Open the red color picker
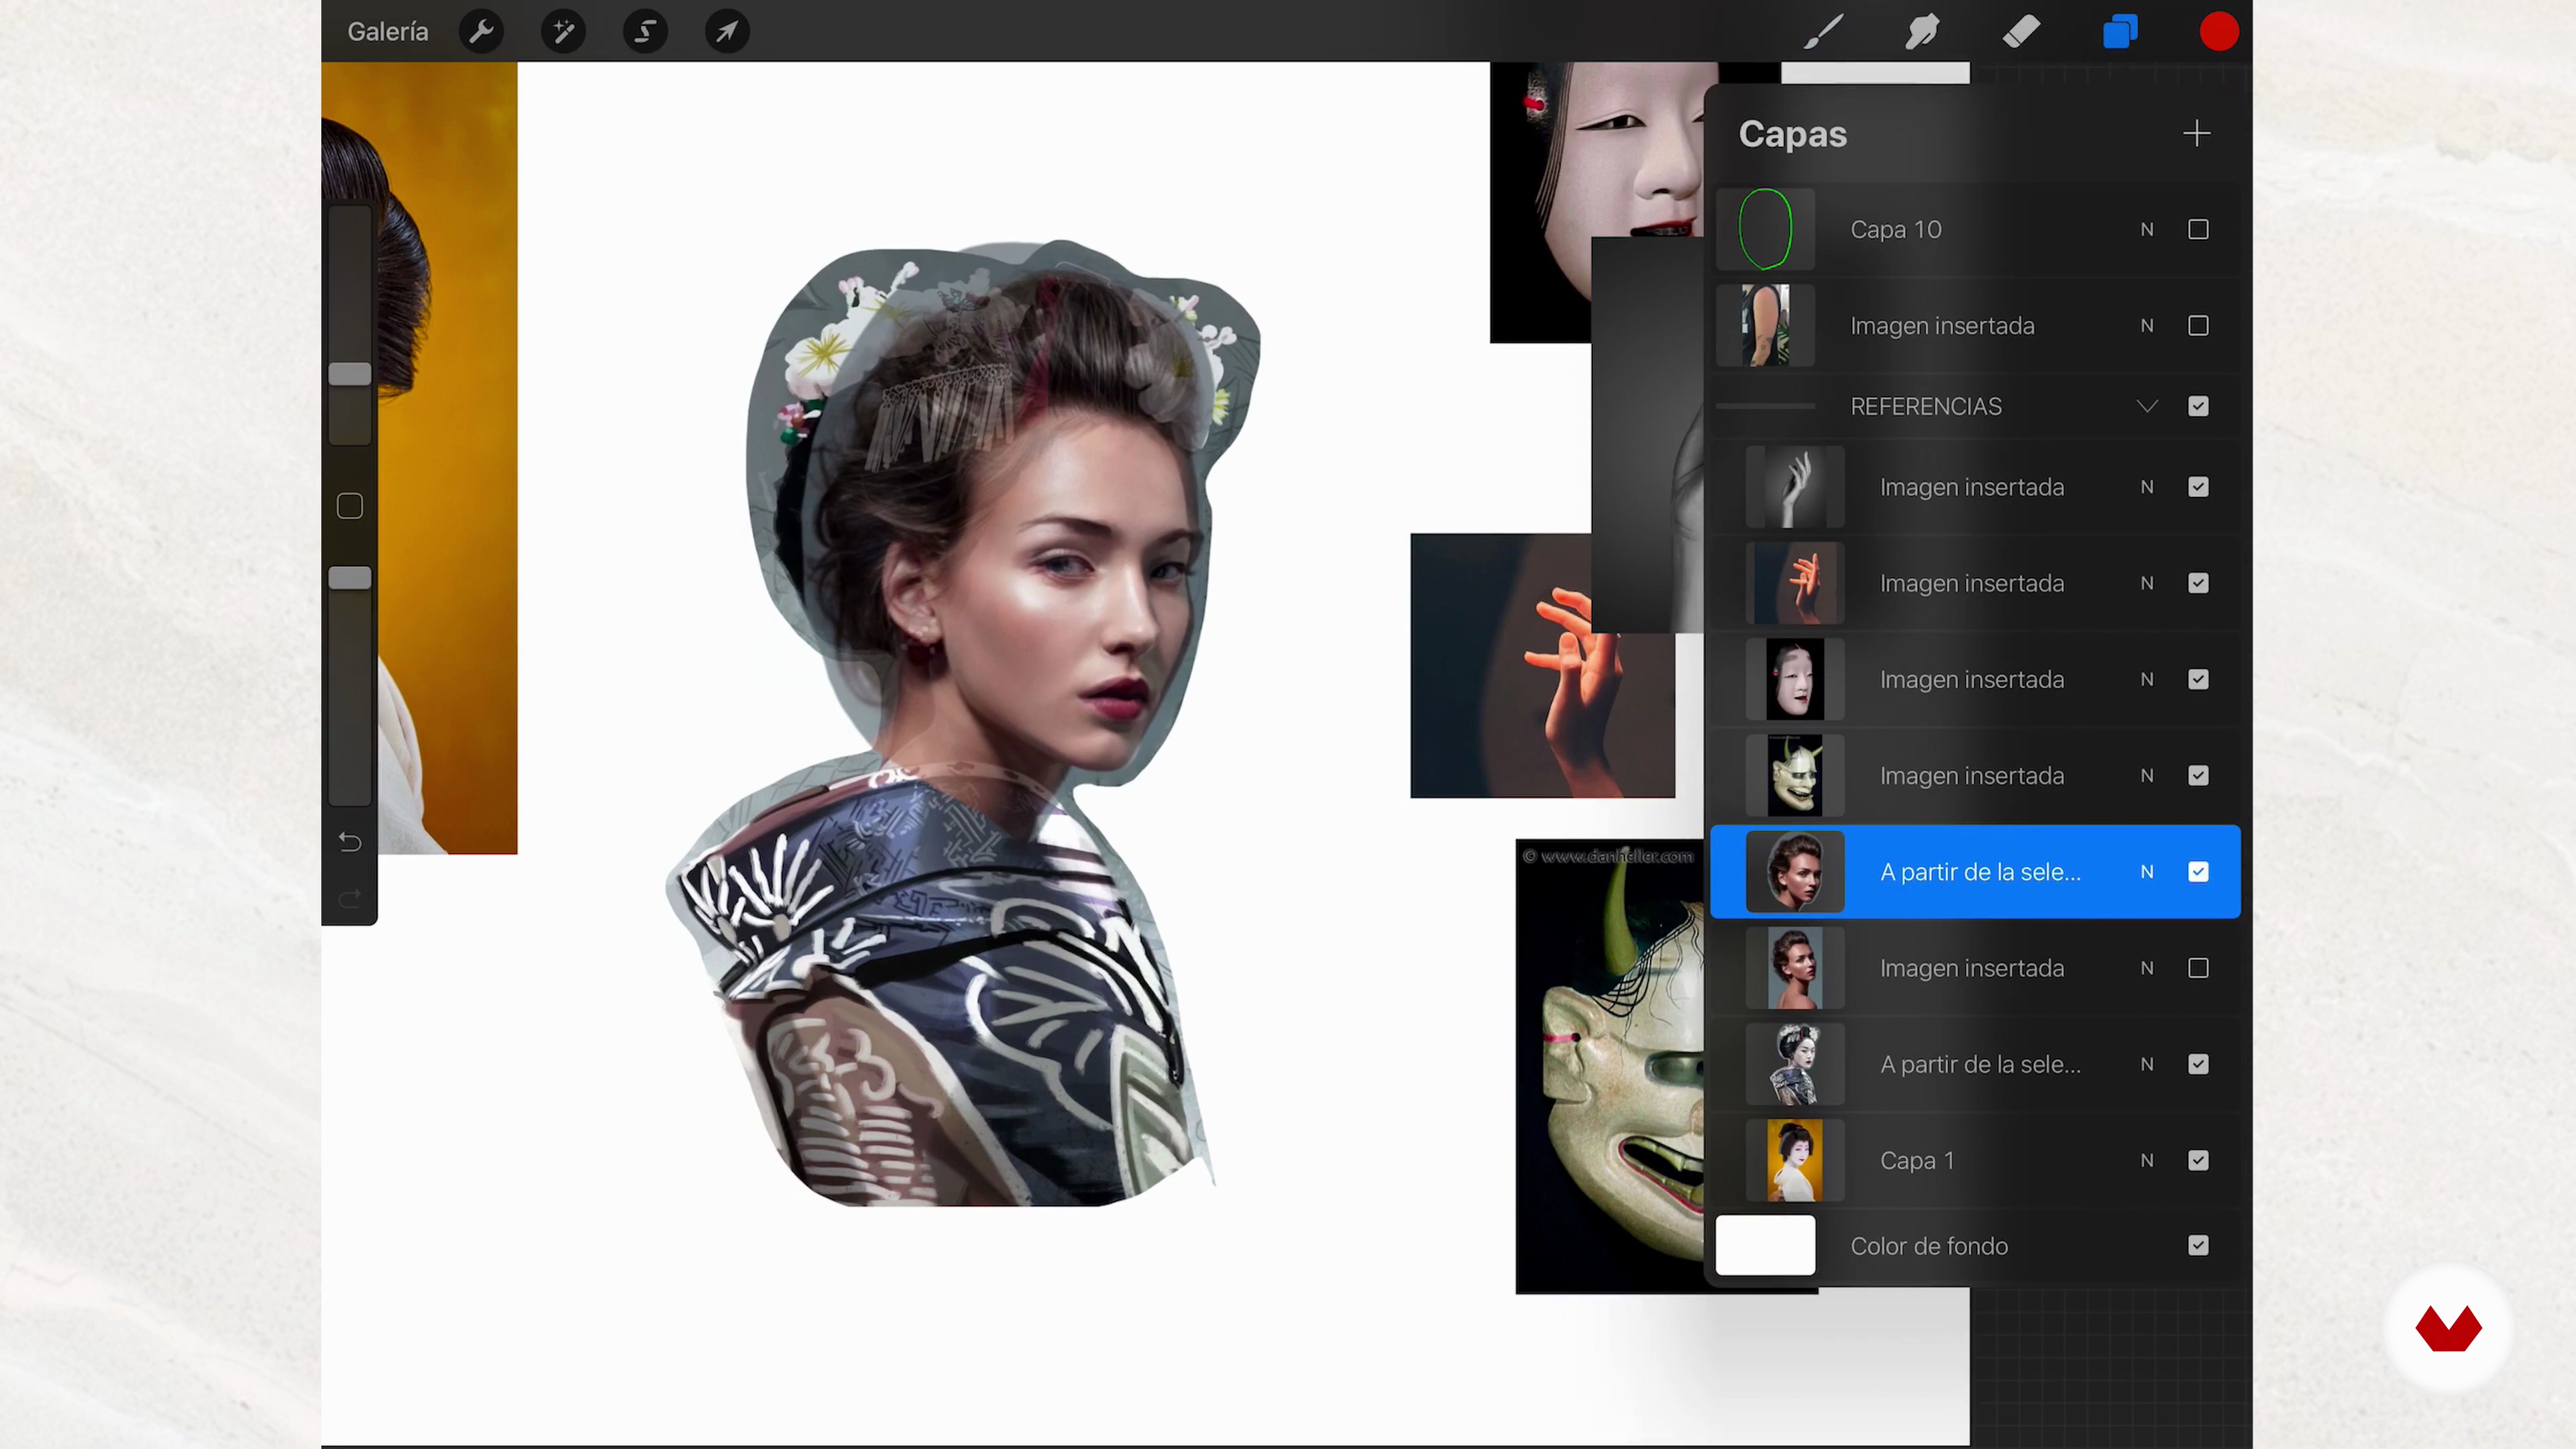Viewport: 2576px width, 1449px height. (x=2219, y=32)
